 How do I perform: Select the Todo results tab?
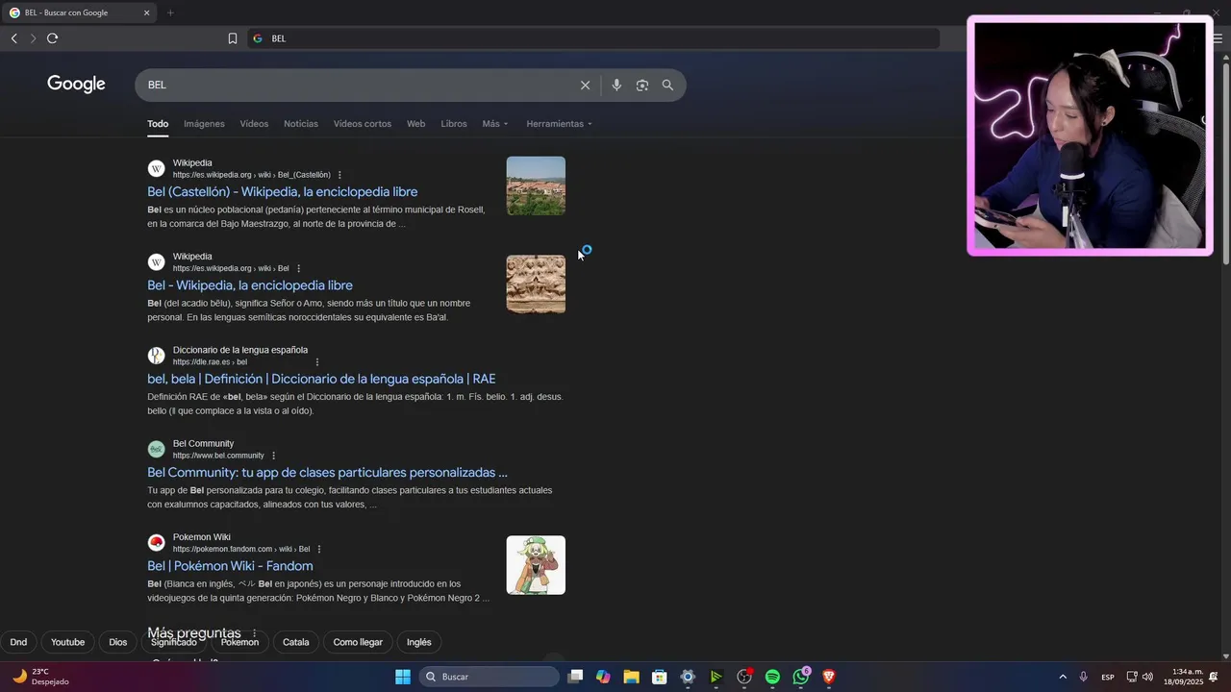[x=158, y=124]
